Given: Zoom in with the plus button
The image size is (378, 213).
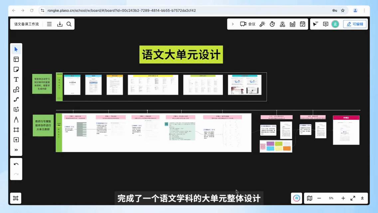Looking at the screenshot, I should pos(343,198).
